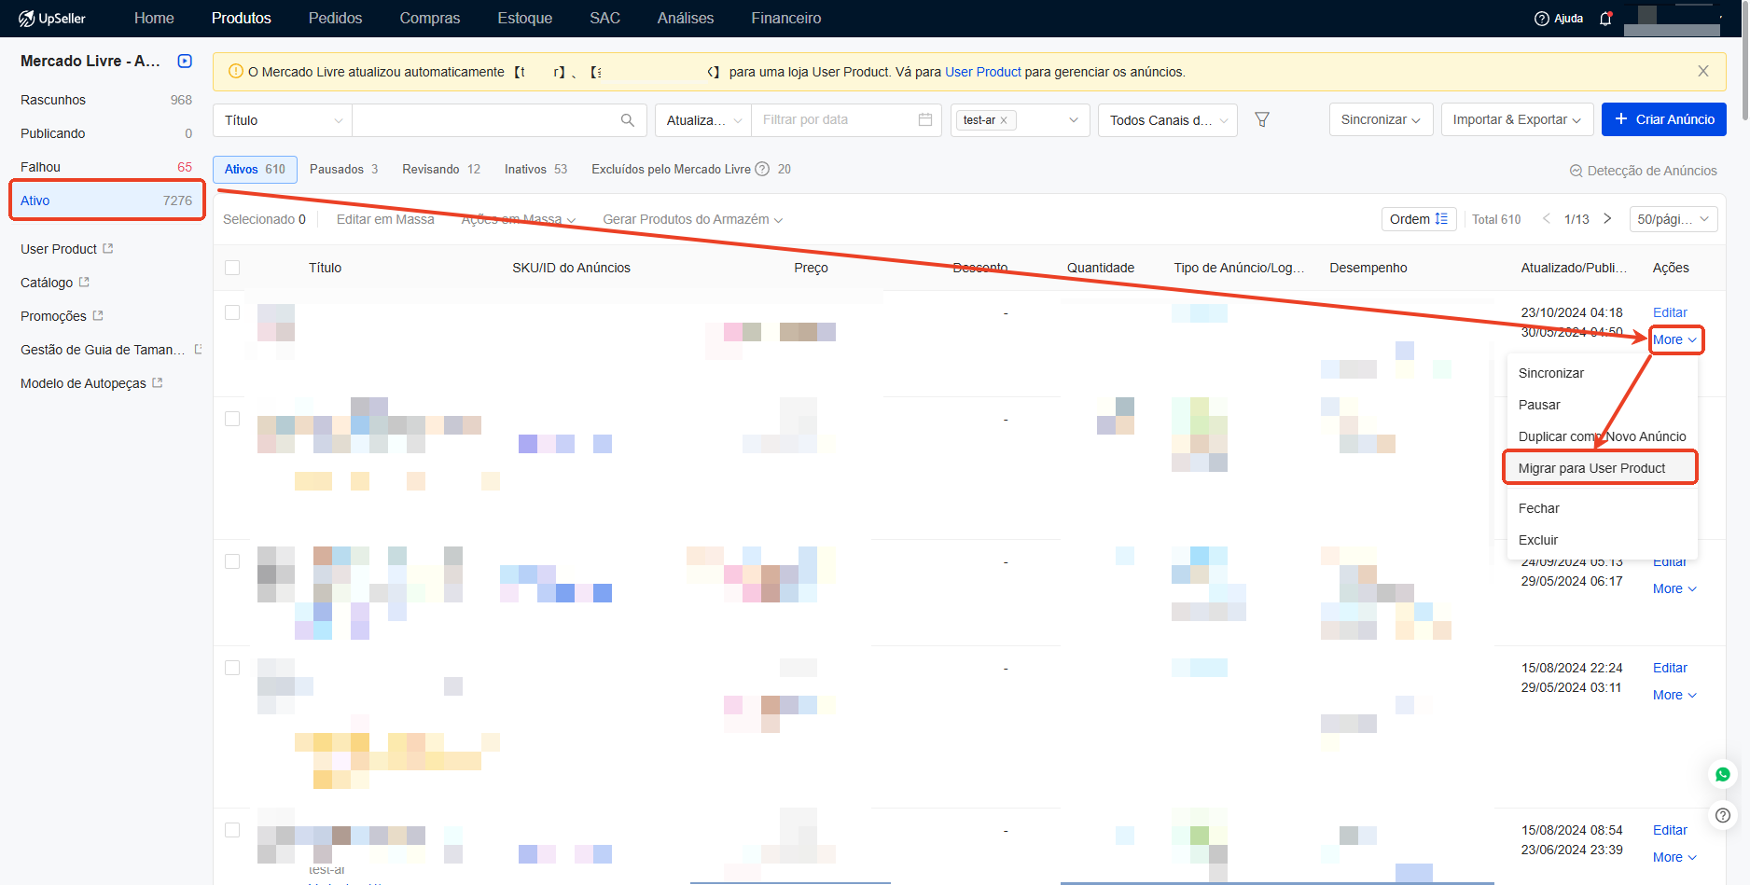Open the Estoque top menu
Screen dimensions: 1750x885
[x=524, y=19]
